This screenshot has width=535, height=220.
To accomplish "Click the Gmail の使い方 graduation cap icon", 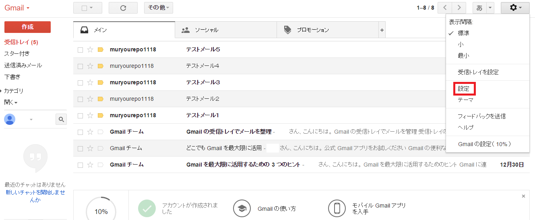I will coord(242,208).
